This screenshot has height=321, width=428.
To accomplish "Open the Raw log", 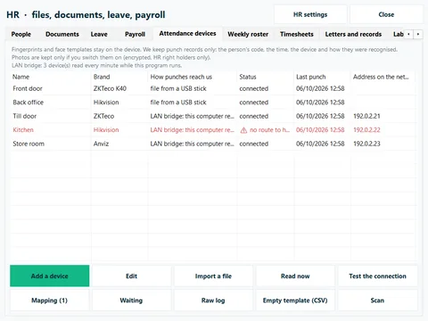I will pos(213,300).
